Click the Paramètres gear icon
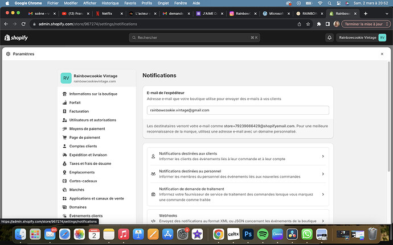The width and height of the screenshot is (393, 245). tap(9, 54)
